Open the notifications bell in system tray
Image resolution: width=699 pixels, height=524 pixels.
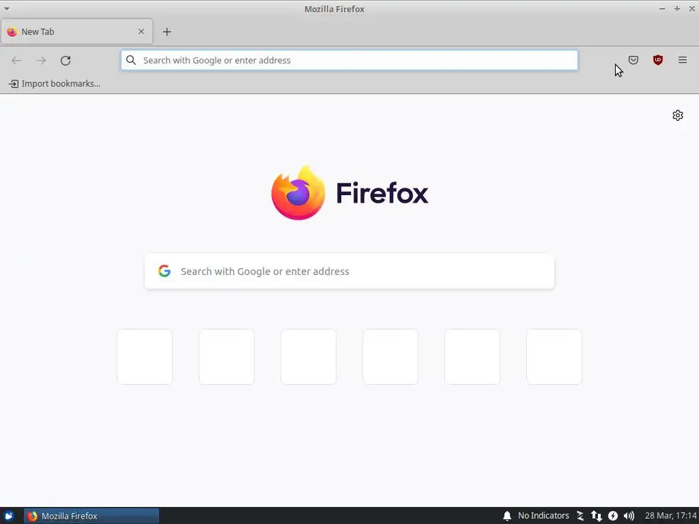click(x=507, y=516)
